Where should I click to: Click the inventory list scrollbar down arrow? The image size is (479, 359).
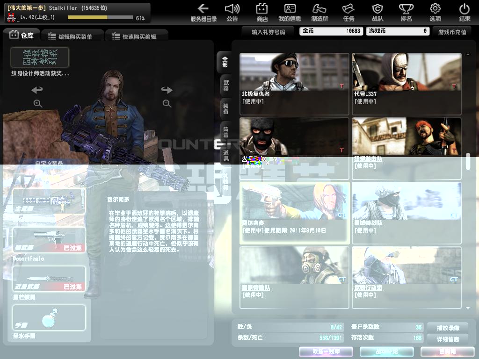tap(468, 308)
